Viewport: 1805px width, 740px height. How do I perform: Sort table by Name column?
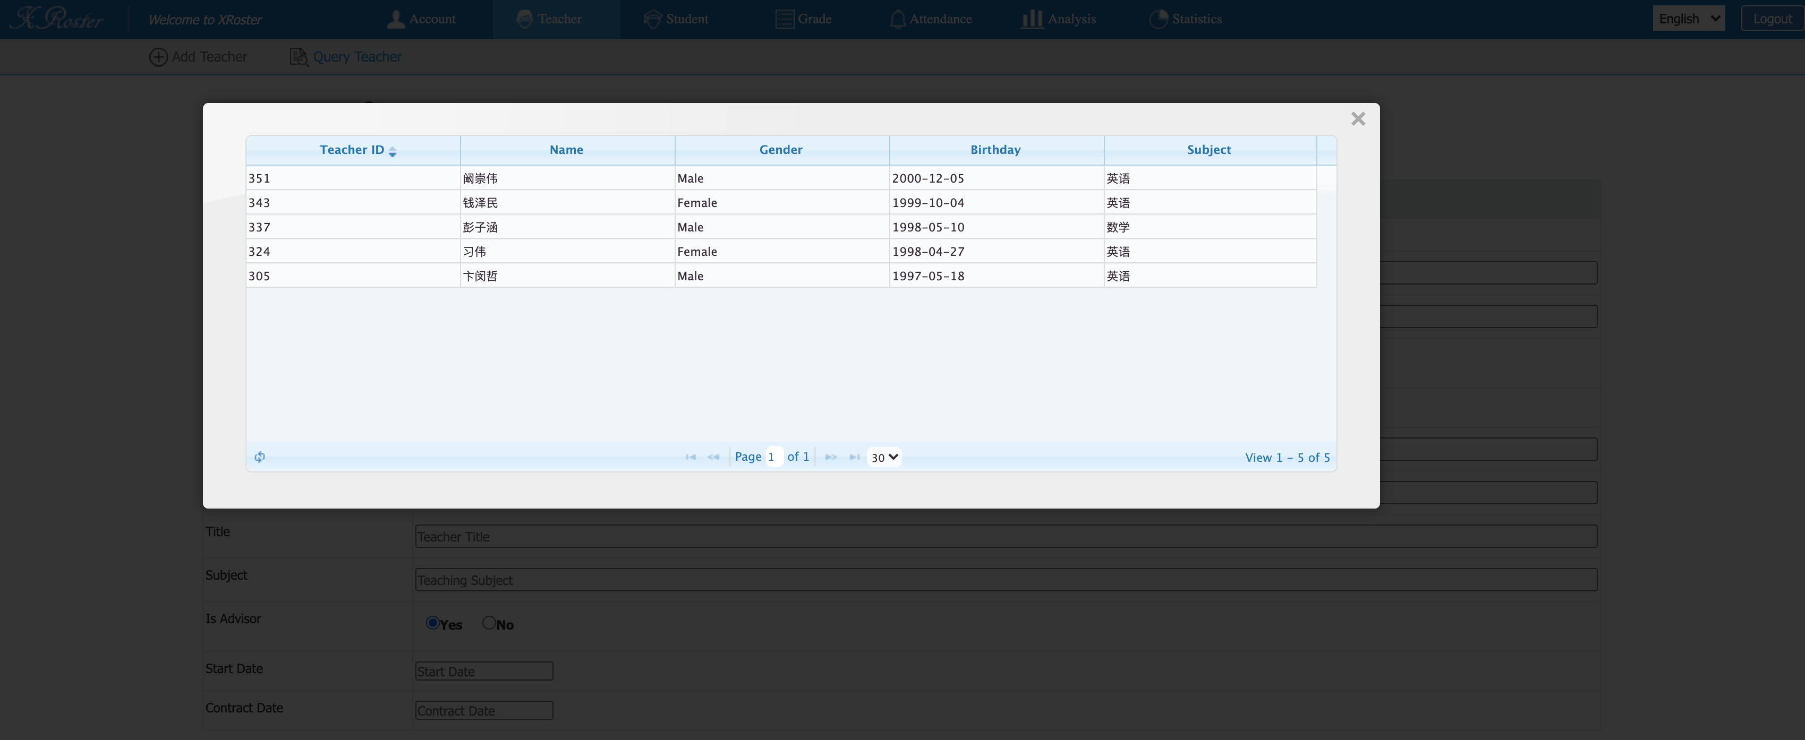566,150
